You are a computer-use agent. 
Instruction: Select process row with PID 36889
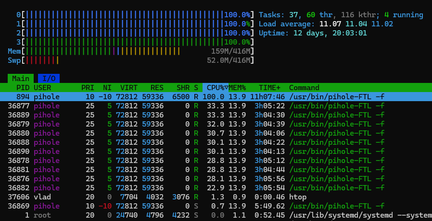(x=216, y=115)
